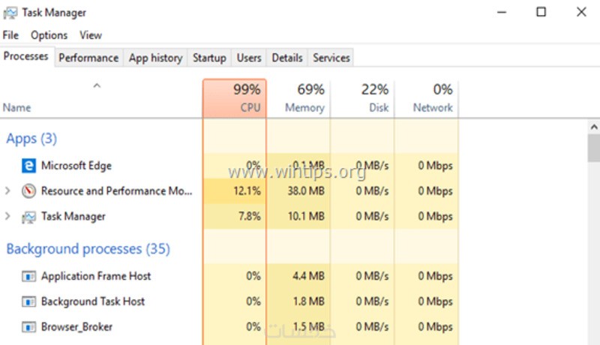Click the Browser_Broker process icon
Image resolution: width=600 pixels, height=345 pixels.
pyautogui.click(x=28, y=328)
